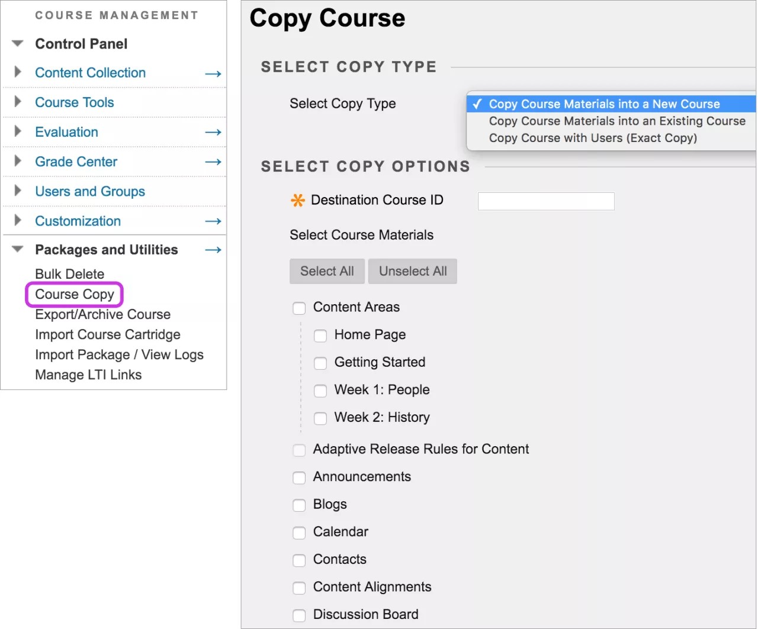
Task: Select Course Copy in Packages and Utilities
Action: click(74, 294)
